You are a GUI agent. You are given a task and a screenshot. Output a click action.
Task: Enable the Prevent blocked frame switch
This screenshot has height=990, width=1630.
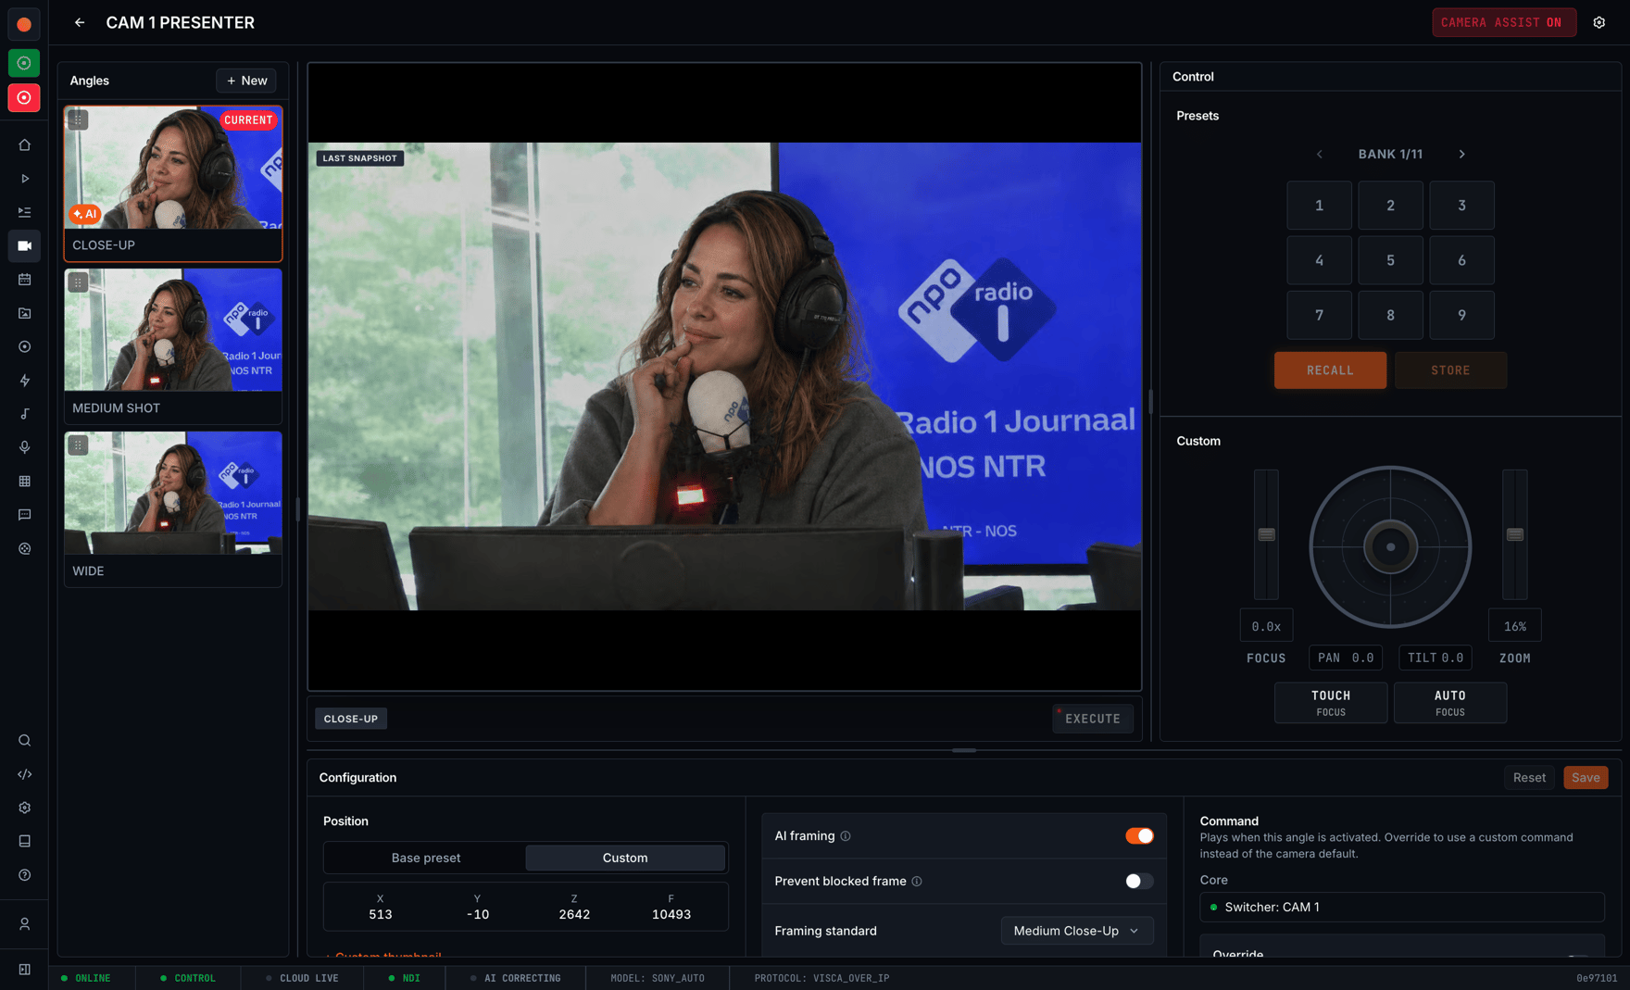[1139, 882]
